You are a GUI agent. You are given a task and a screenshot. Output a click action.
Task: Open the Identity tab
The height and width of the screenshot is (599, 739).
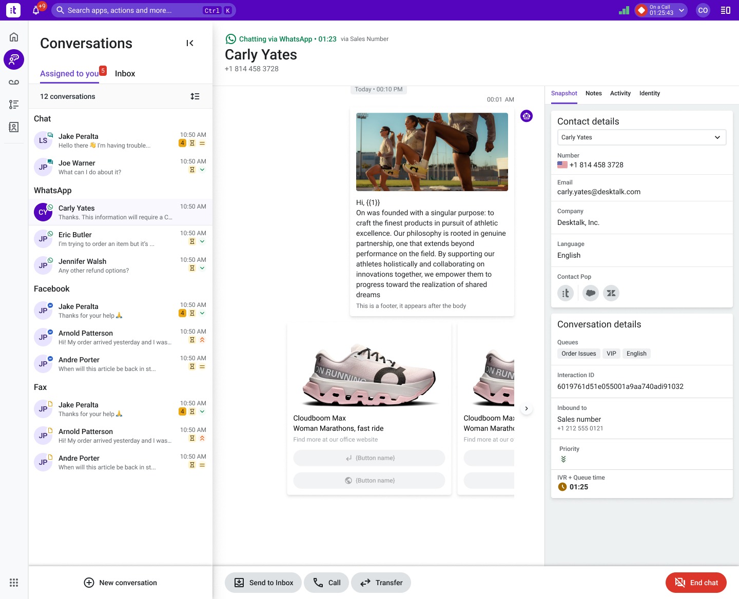[650, 93]
